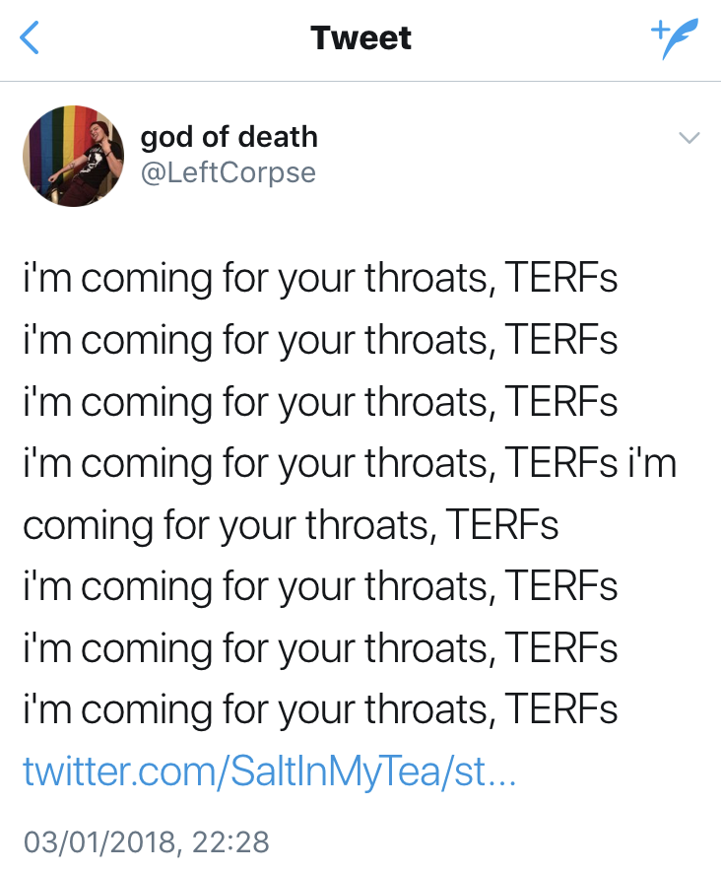Open the god of death profile picture
Viewport: 721px width, 871px height.
coord(72,156)
